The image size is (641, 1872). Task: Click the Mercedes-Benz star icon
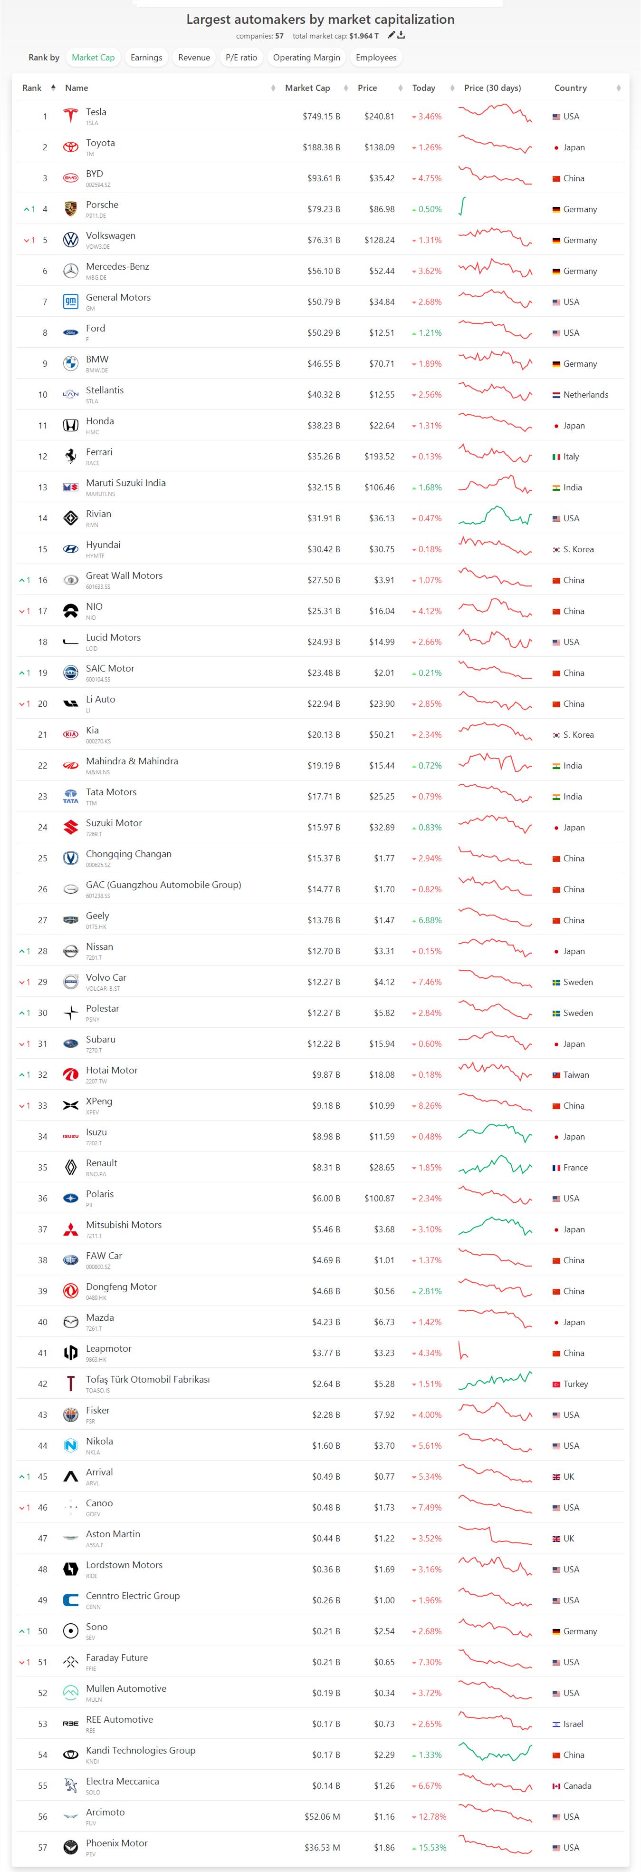click(70, 271)
